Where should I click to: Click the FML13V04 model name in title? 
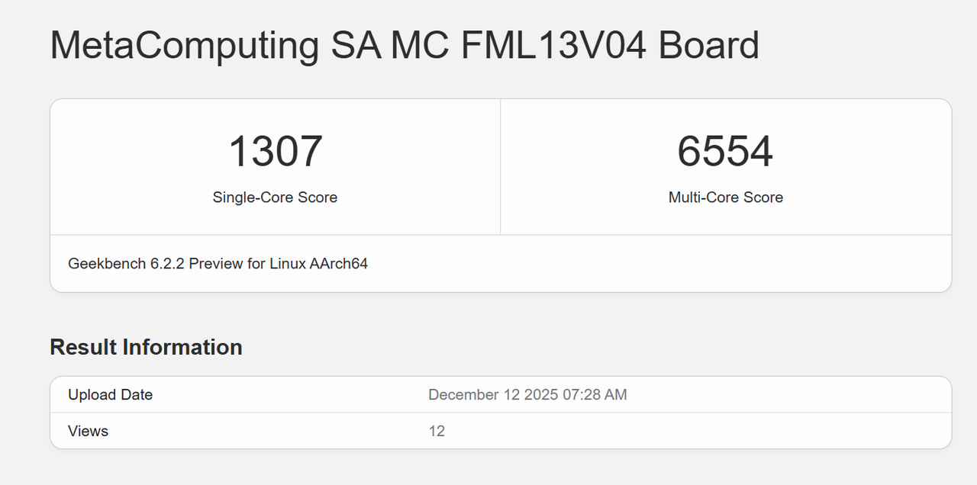(553, 46)
